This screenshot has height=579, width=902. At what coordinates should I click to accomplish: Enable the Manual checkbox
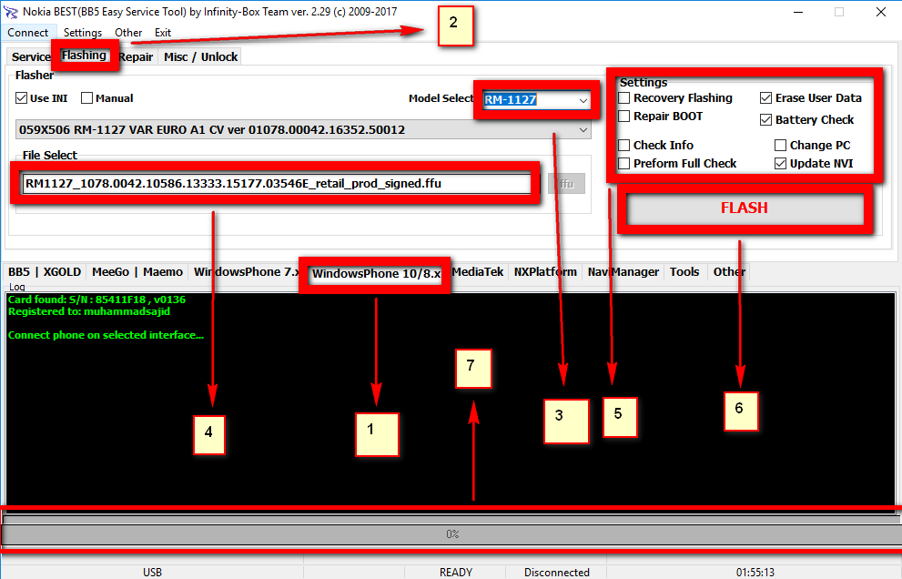[87, 98]
